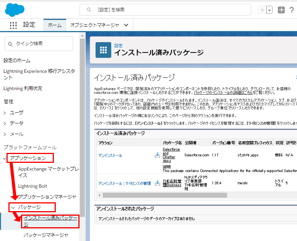This screenshot has height=241, width=297.
Task: Click ライセンスの管理 link
Action: pos(138,184)
